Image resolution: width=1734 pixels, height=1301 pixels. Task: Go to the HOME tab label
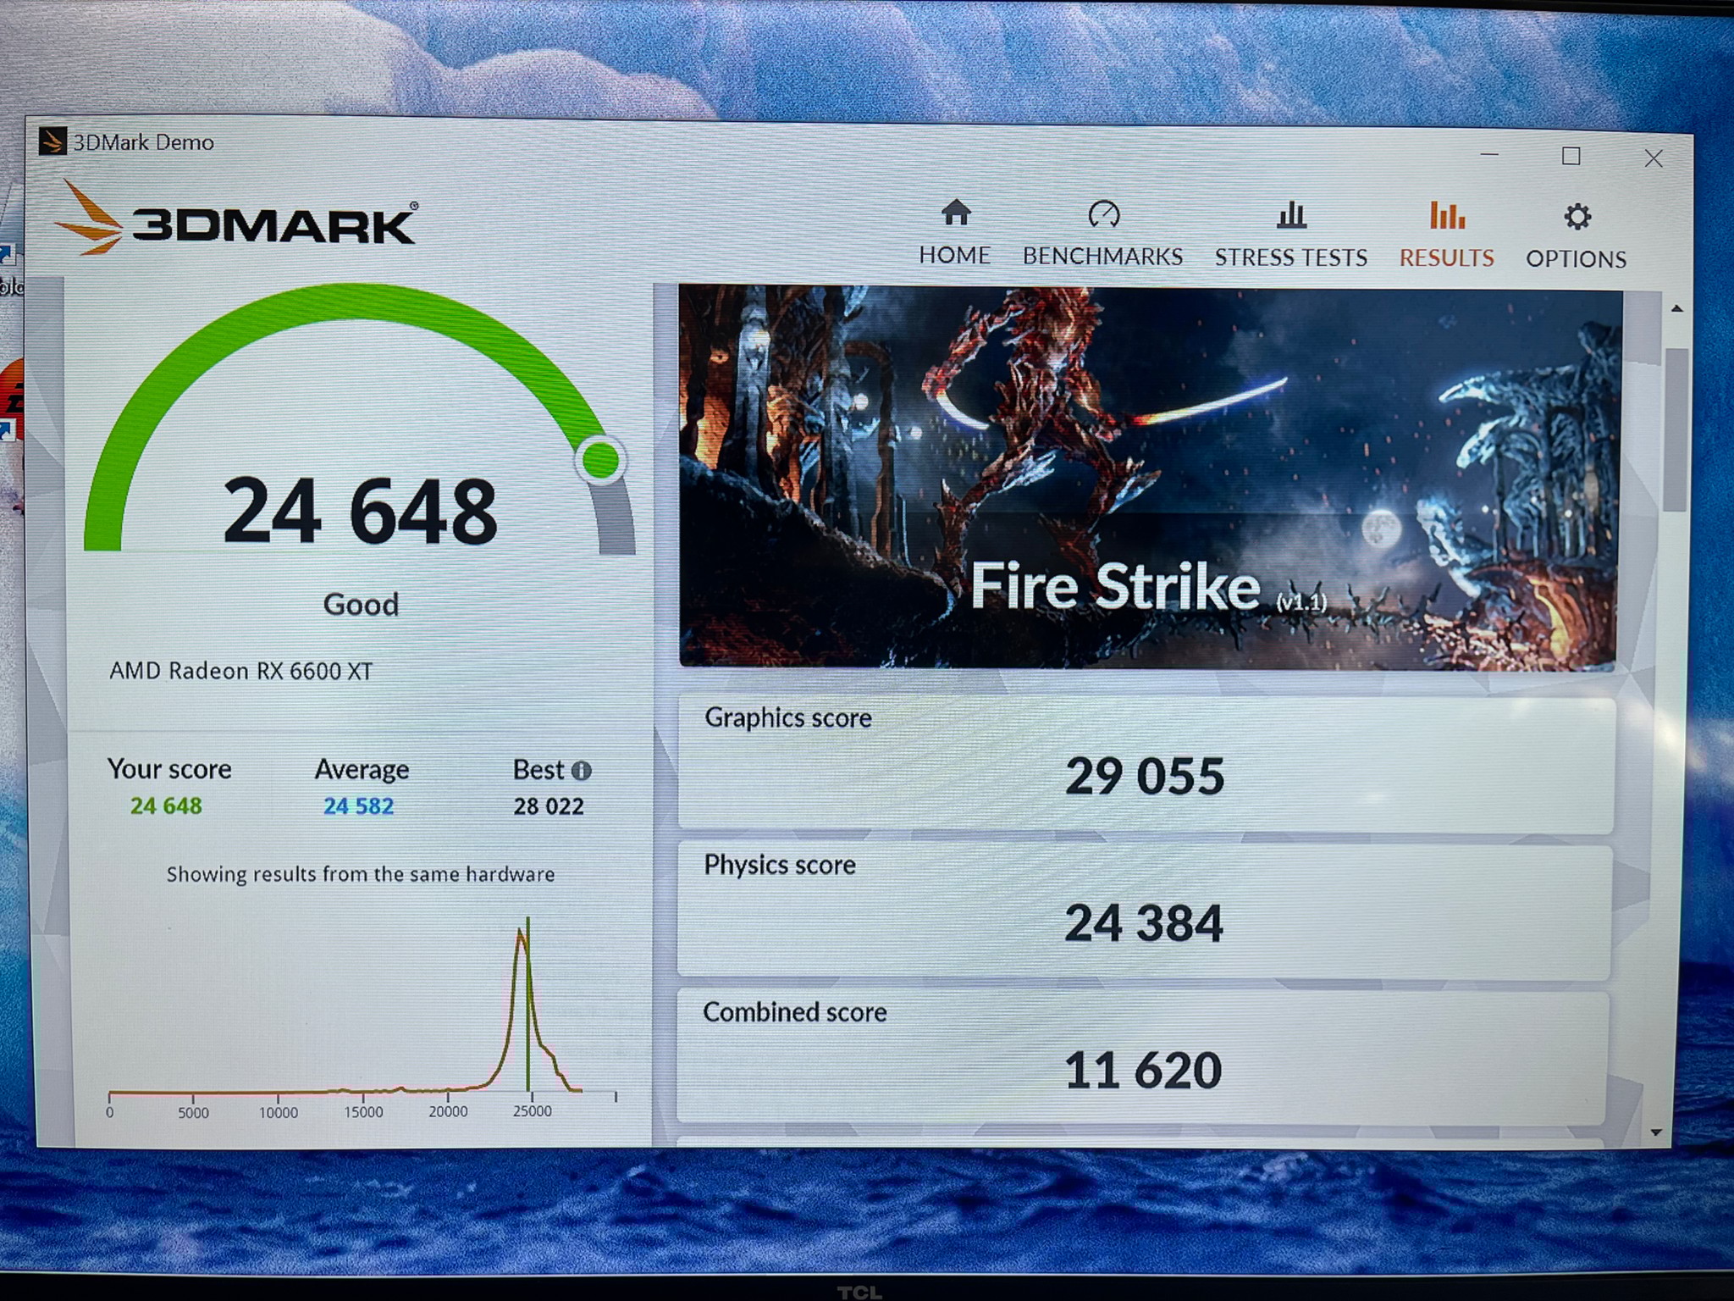click(955, 255)
